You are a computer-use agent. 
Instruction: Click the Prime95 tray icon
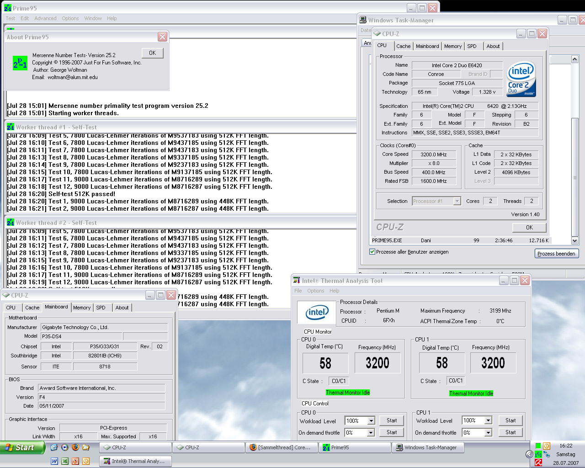[x=538, y=454]
